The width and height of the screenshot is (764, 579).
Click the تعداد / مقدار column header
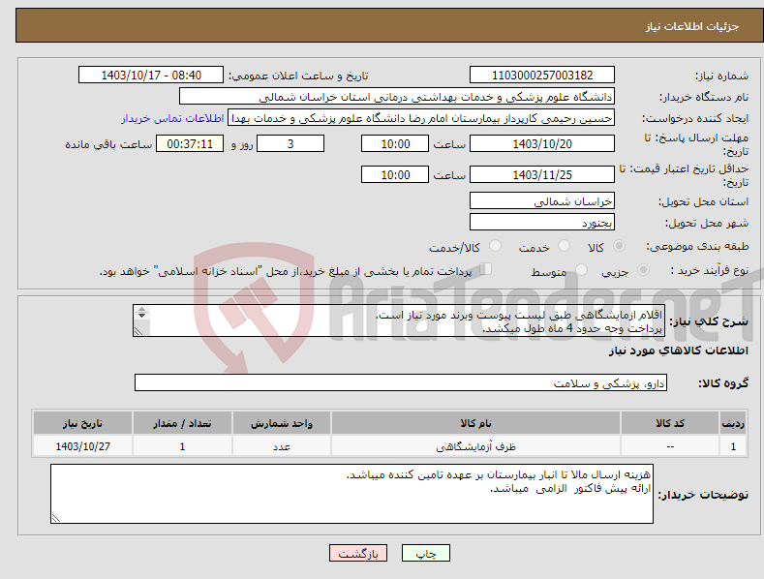(182, 423)
